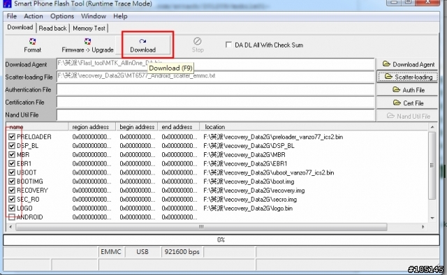
Task: Start flashing with the Download button
Action: tap(142, 45)
